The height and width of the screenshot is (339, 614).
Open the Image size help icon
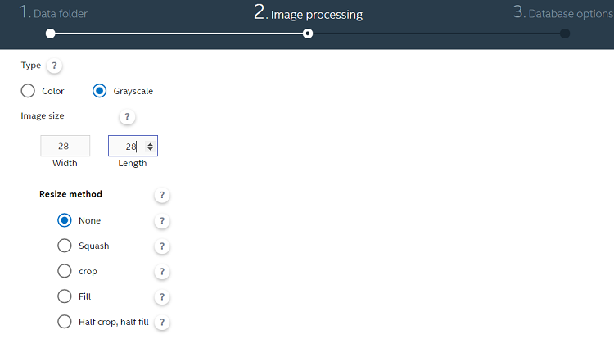click(127, 116)
